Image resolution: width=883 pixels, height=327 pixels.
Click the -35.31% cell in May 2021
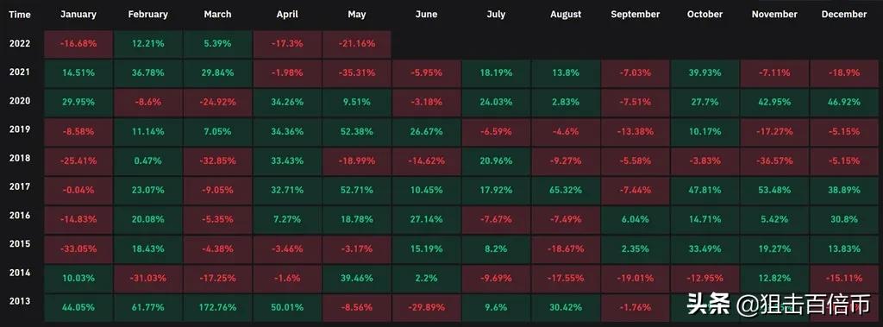click(357, 73)
